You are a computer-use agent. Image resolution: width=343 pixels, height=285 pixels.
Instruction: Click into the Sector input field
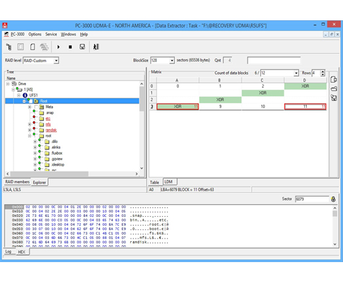pyautogui.click(x=311, y=199)
